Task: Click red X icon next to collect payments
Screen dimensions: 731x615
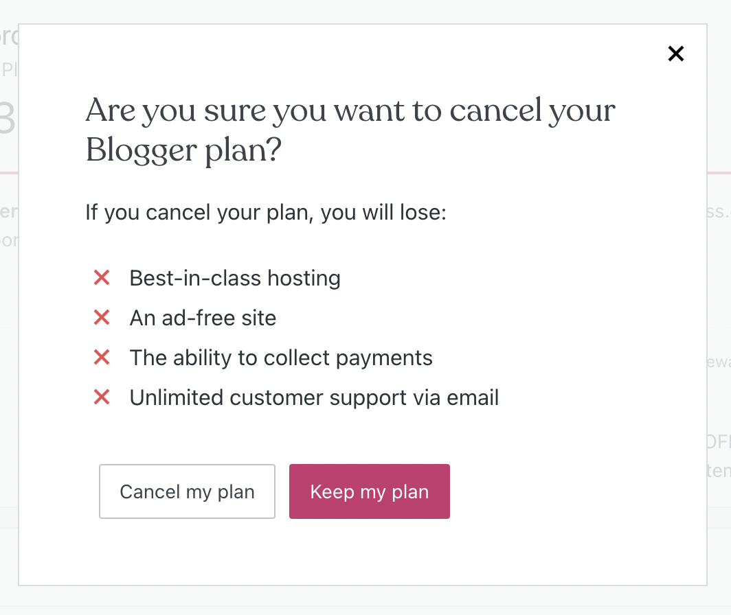Action: 102,358
